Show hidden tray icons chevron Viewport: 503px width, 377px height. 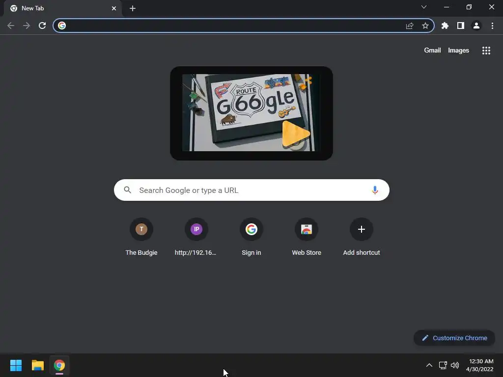click(429, 365)
